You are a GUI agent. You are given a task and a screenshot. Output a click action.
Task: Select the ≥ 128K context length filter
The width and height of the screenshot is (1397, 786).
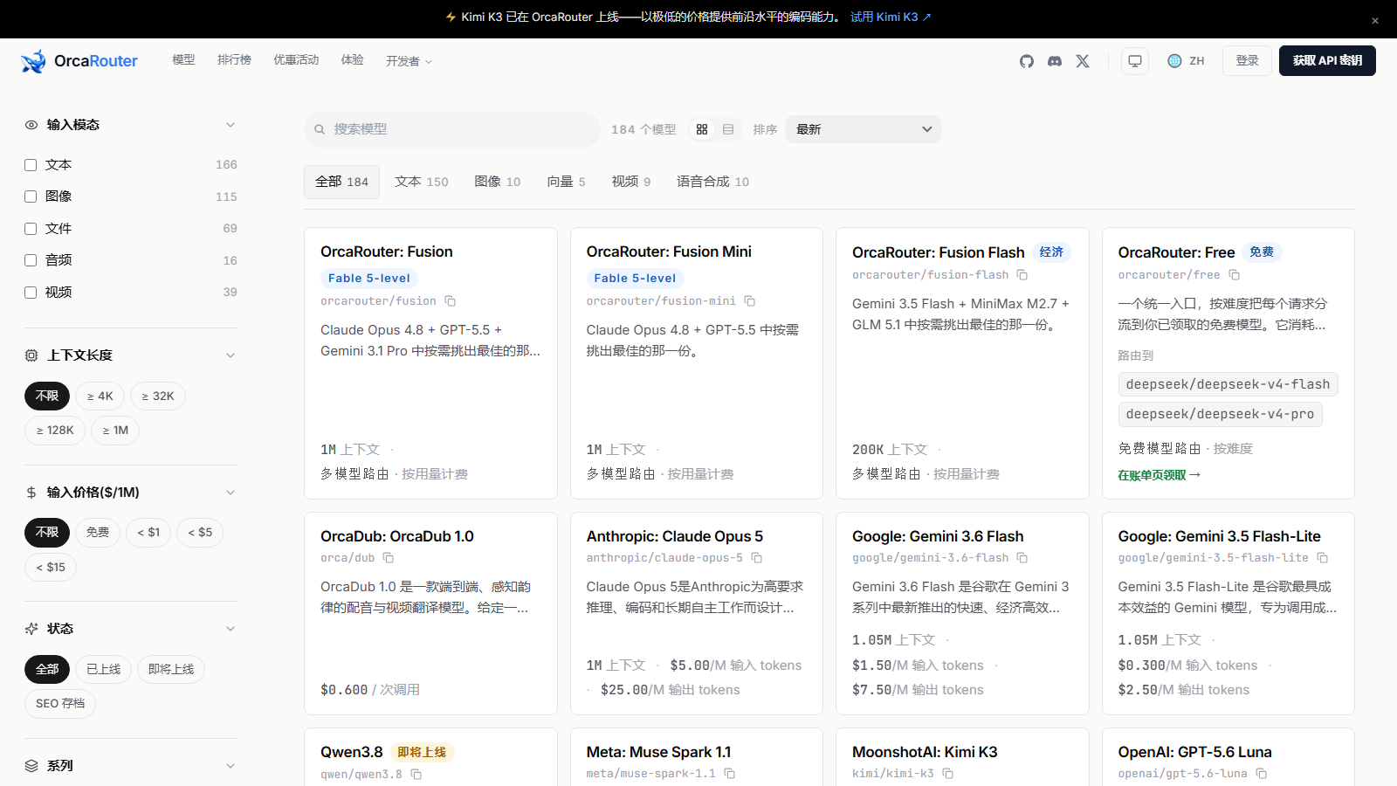(x=55, y=431)
